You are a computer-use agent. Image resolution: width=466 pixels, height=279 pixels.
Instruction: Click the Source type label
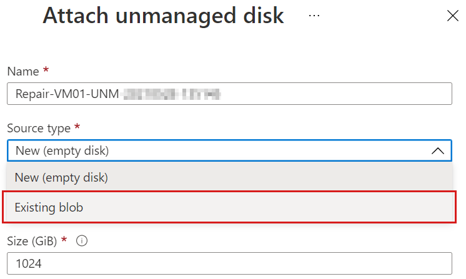click(39, 128)
